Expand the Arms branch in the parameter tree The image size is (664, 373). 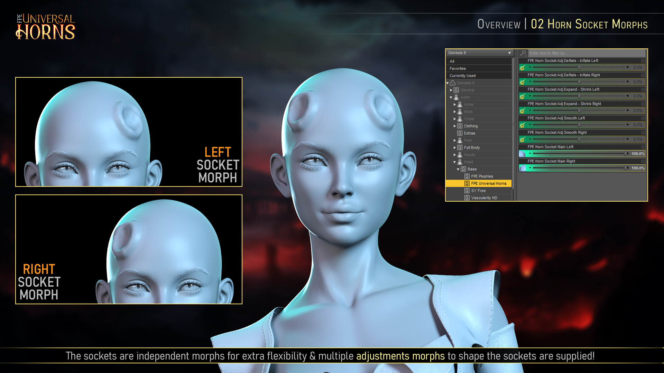pos(455,104)
